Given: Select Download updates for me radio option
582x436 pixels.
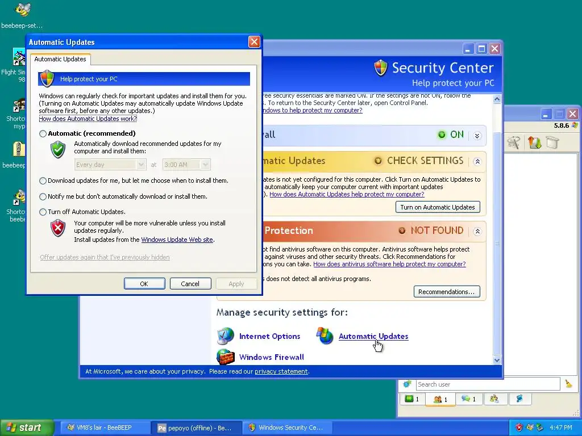Looking at the screenshot, I should [43, 181].
